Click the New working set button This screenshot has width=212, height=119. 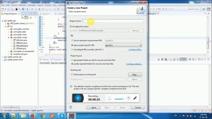pos(135,75)
